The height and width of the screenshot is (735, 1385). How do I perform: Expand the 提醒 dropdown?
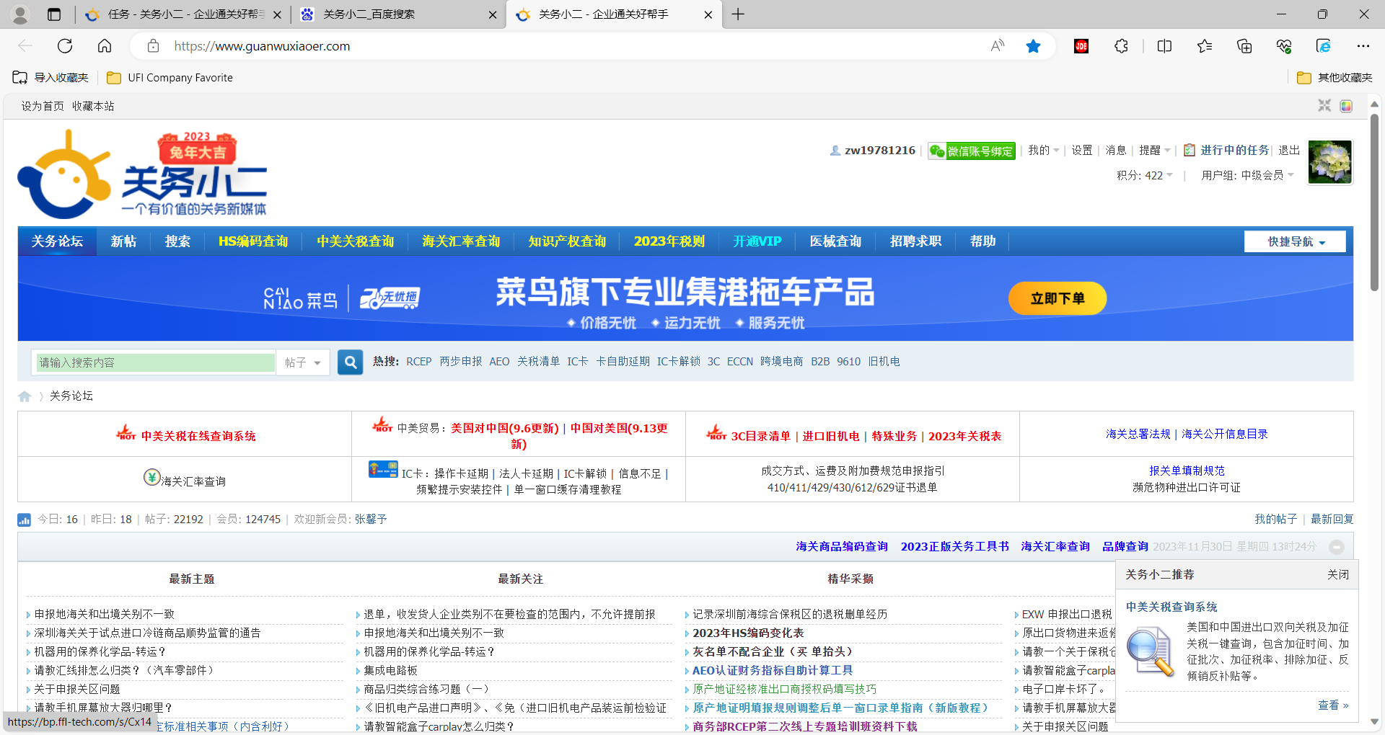tap(1154, 150)
